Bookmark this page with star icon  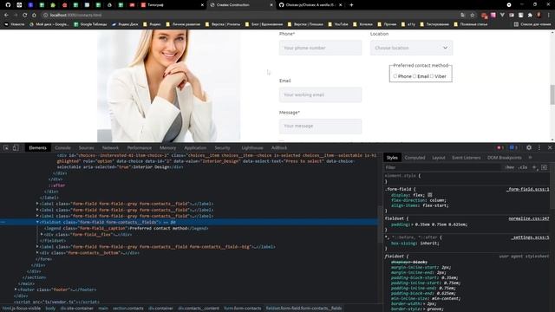(472, 16)
